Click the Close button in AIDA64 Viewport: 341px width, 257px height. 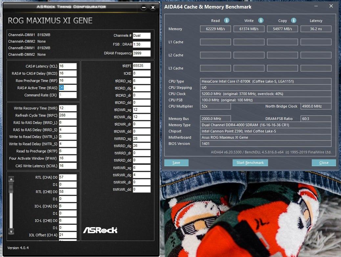(x=324, y=163)
